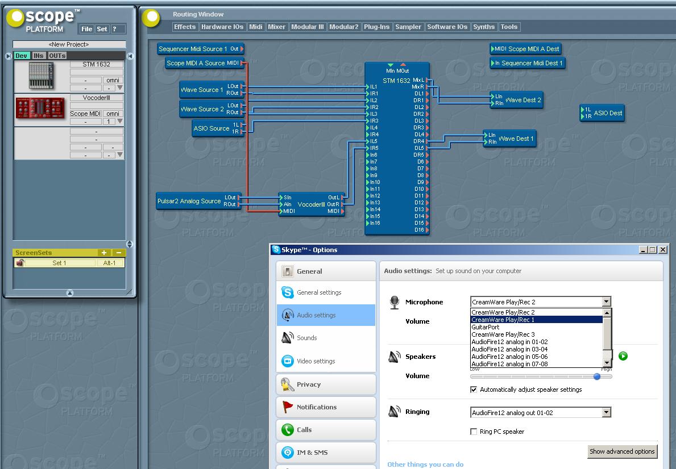Screen dimensions: 676x469
Task: Expand the empty third device slot arrow
Action: pyautogui.click(x=120, y=154)
